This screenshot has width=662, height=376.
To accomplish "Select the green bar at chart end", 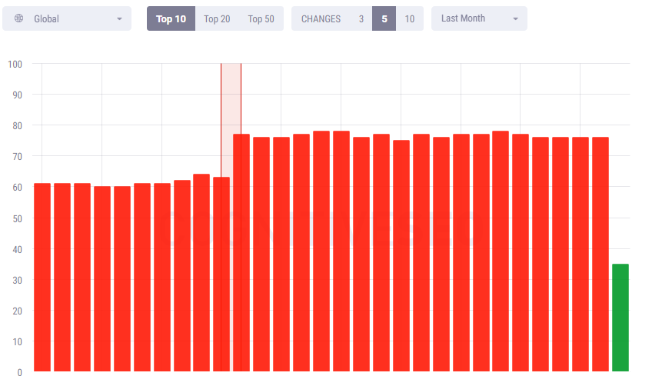I will click(x=620, y=318).
